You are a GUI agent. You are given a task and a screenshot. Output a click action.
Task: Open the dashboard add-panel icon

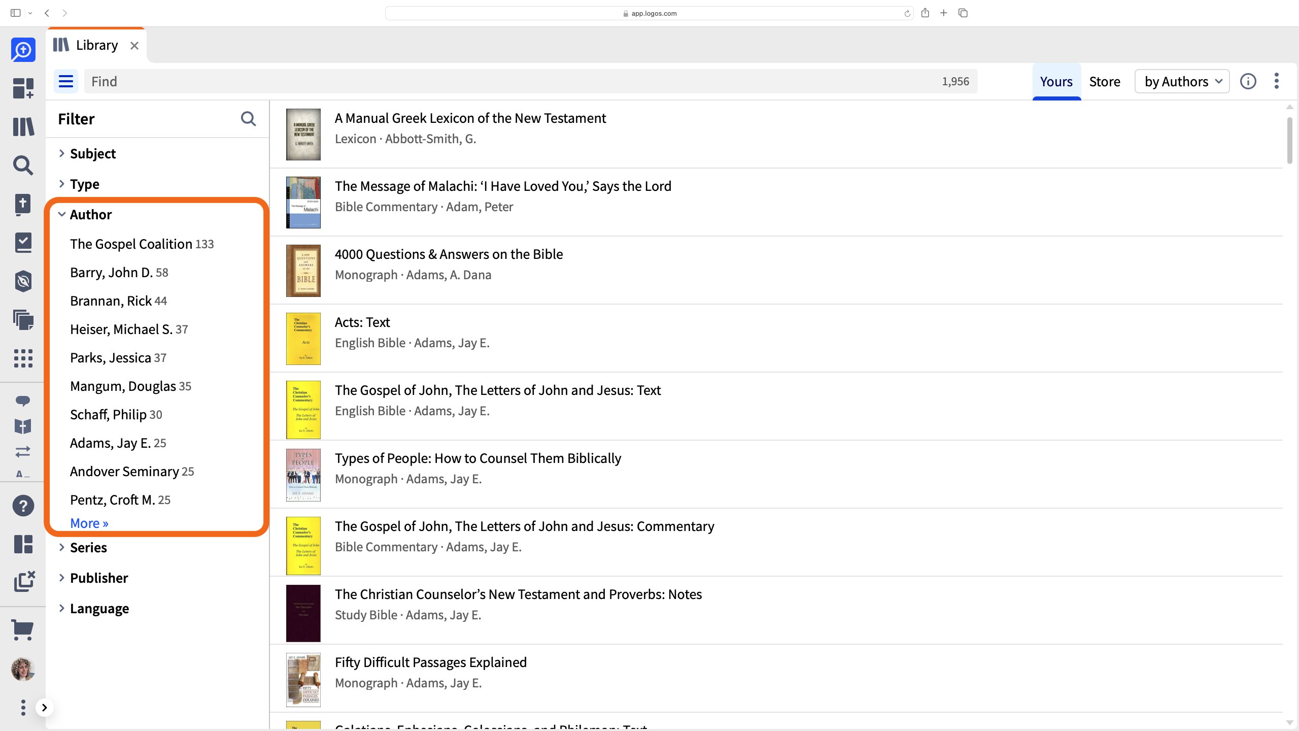click(x=23, y=88)
